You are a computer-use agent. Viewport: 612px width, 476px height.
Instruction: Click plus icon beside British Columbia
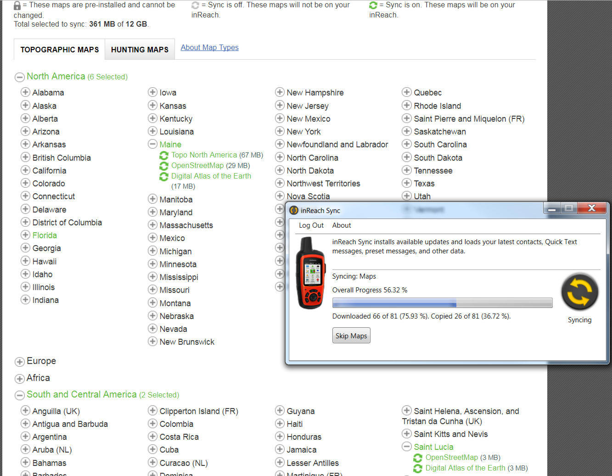coord(25,157)
